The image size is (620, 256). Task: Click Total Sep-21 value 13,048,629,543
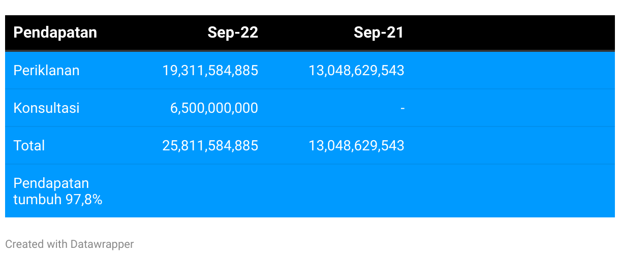point(356,145)
